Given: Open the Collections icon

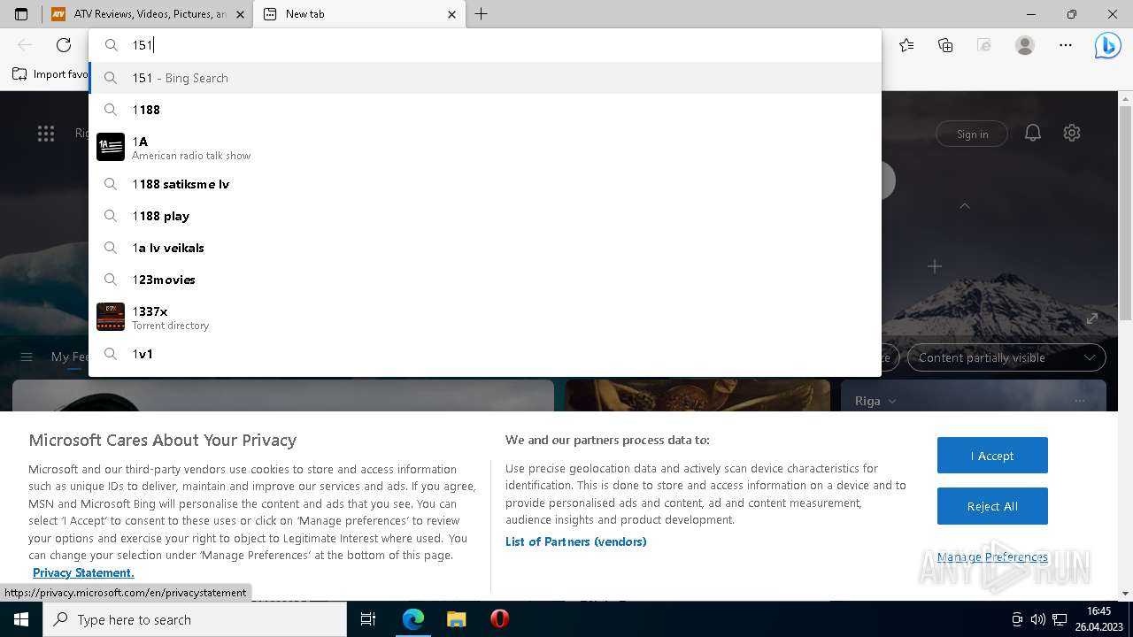Looking at the screenshot, I should (x=945, y=45).
